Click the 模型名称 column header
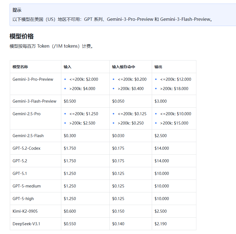Viewport: 236px width, 234px height. pyautogui.click(x=20, y=67)
